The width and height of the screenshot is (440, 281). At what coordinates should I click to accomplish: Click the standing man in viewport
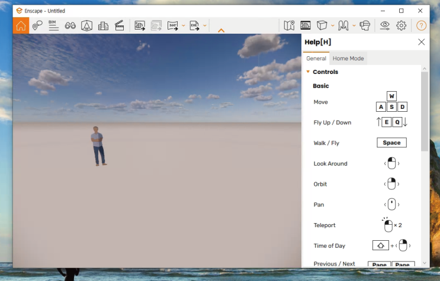pyautogui.click(x=98, y=146)
